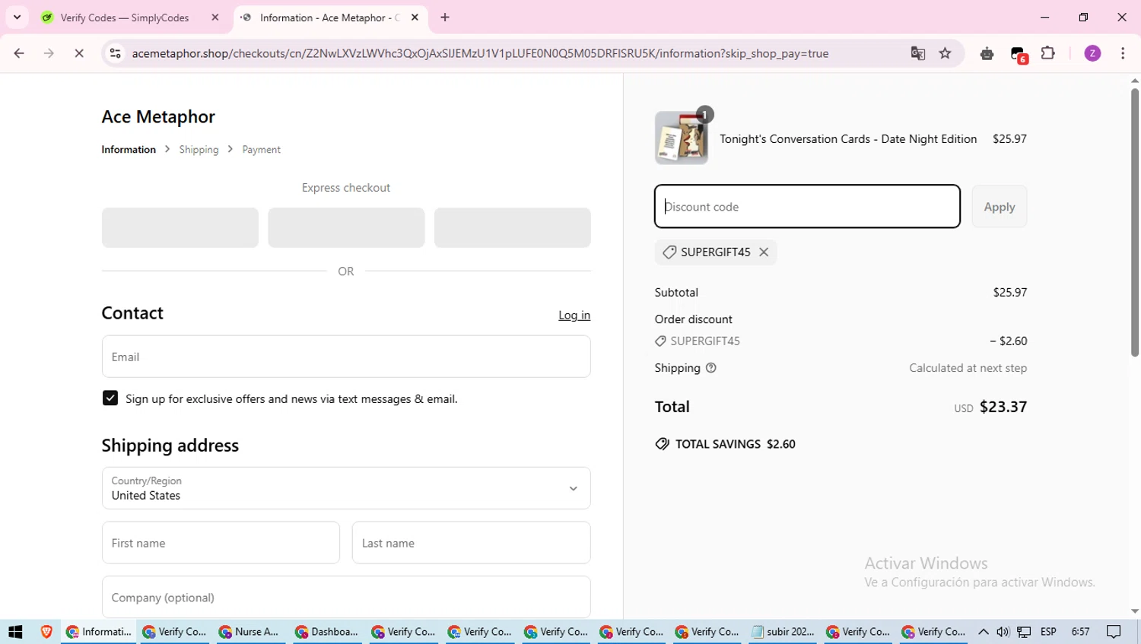The image size is (1141, 644).
Task: Click the robot-shaped extension icon
Action: pyautogui.click(x=987, y=53)
